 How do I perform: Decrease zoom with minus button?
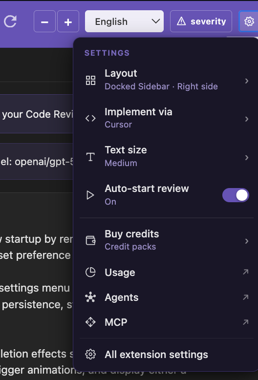point(44,21)
